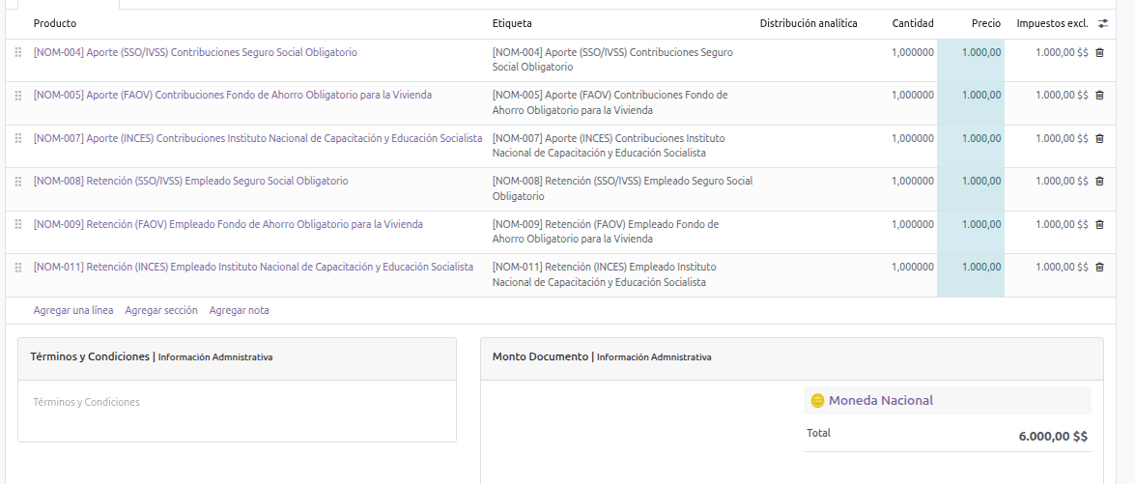Click the Precio column header

click(x=985, y=23)
